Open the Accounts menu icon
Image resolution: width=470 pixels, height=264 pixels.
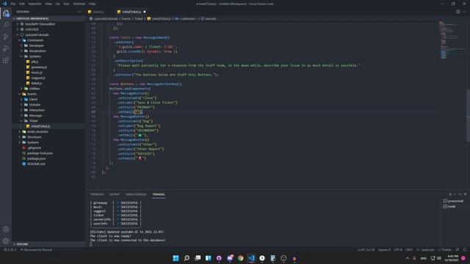[6, 230]
